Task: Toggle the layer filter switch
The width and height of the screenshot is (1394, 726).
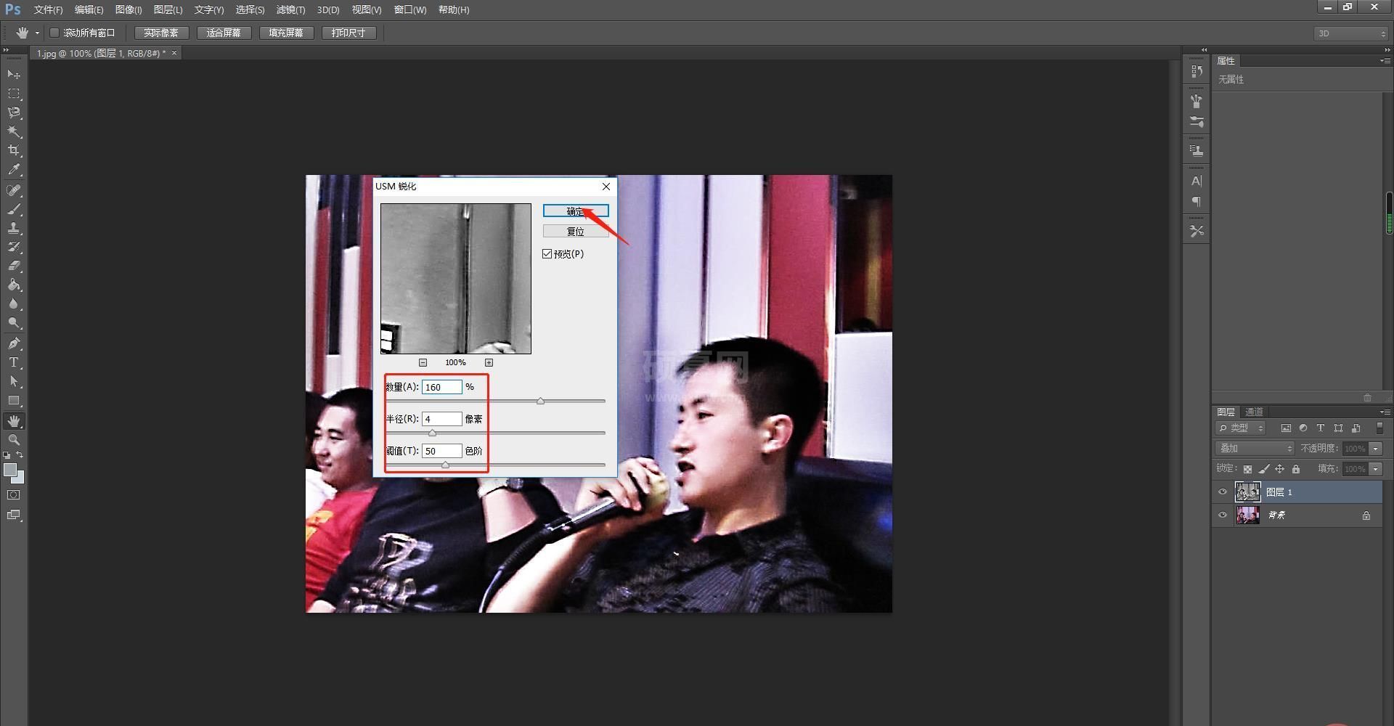Action: coord(1380,428)
